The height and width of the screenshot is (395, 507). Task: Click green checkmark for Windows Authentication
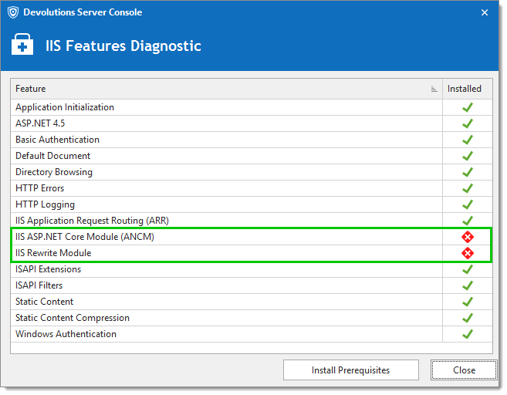(468, 334)
